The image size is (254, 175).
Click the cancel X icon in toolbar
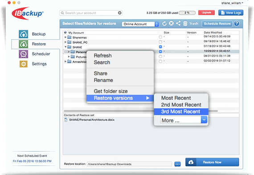[x=171, y=23]
